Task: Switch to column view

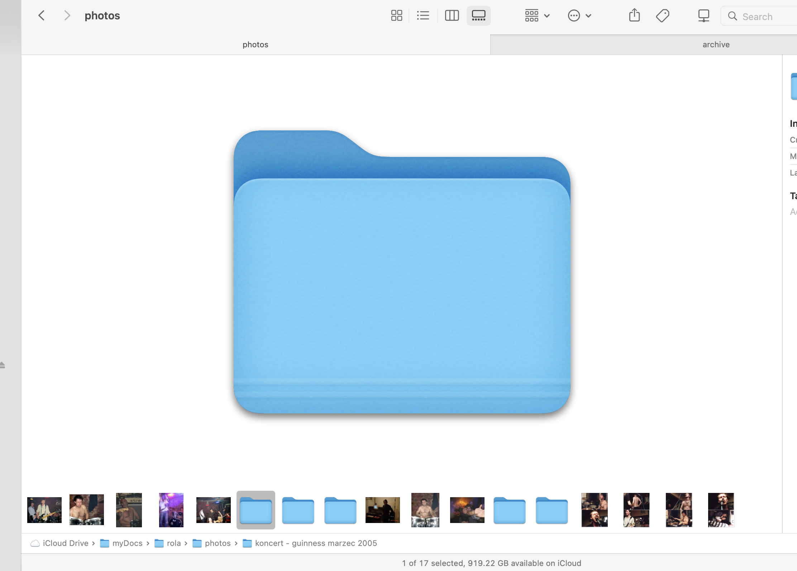Action: tap(452, 15)
